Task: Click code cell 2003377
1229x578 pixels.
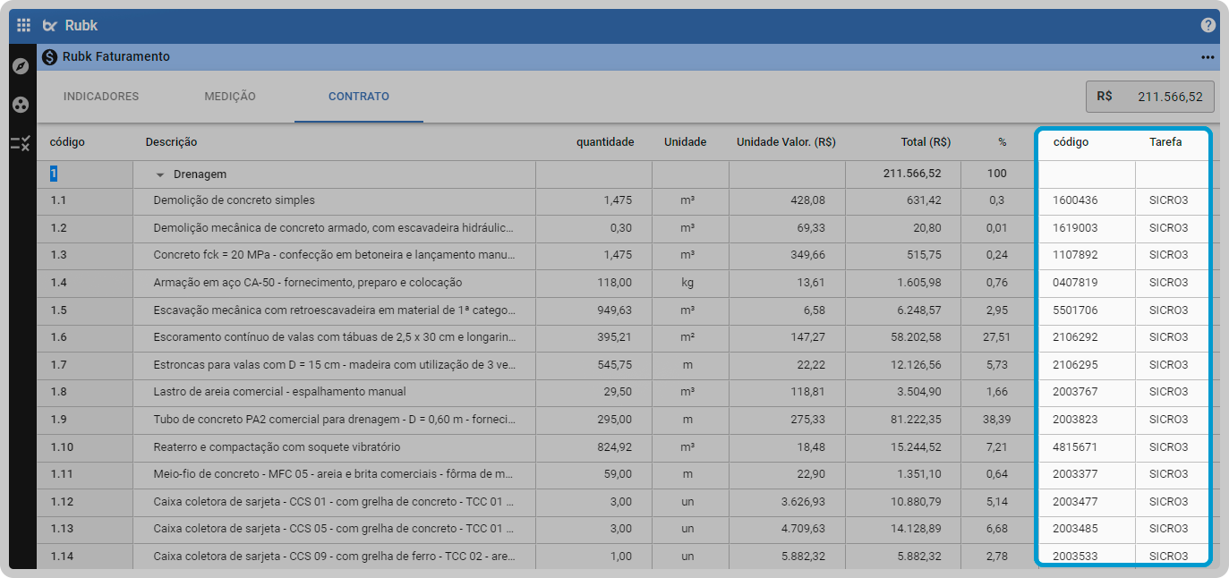Action: [1087, 475]
